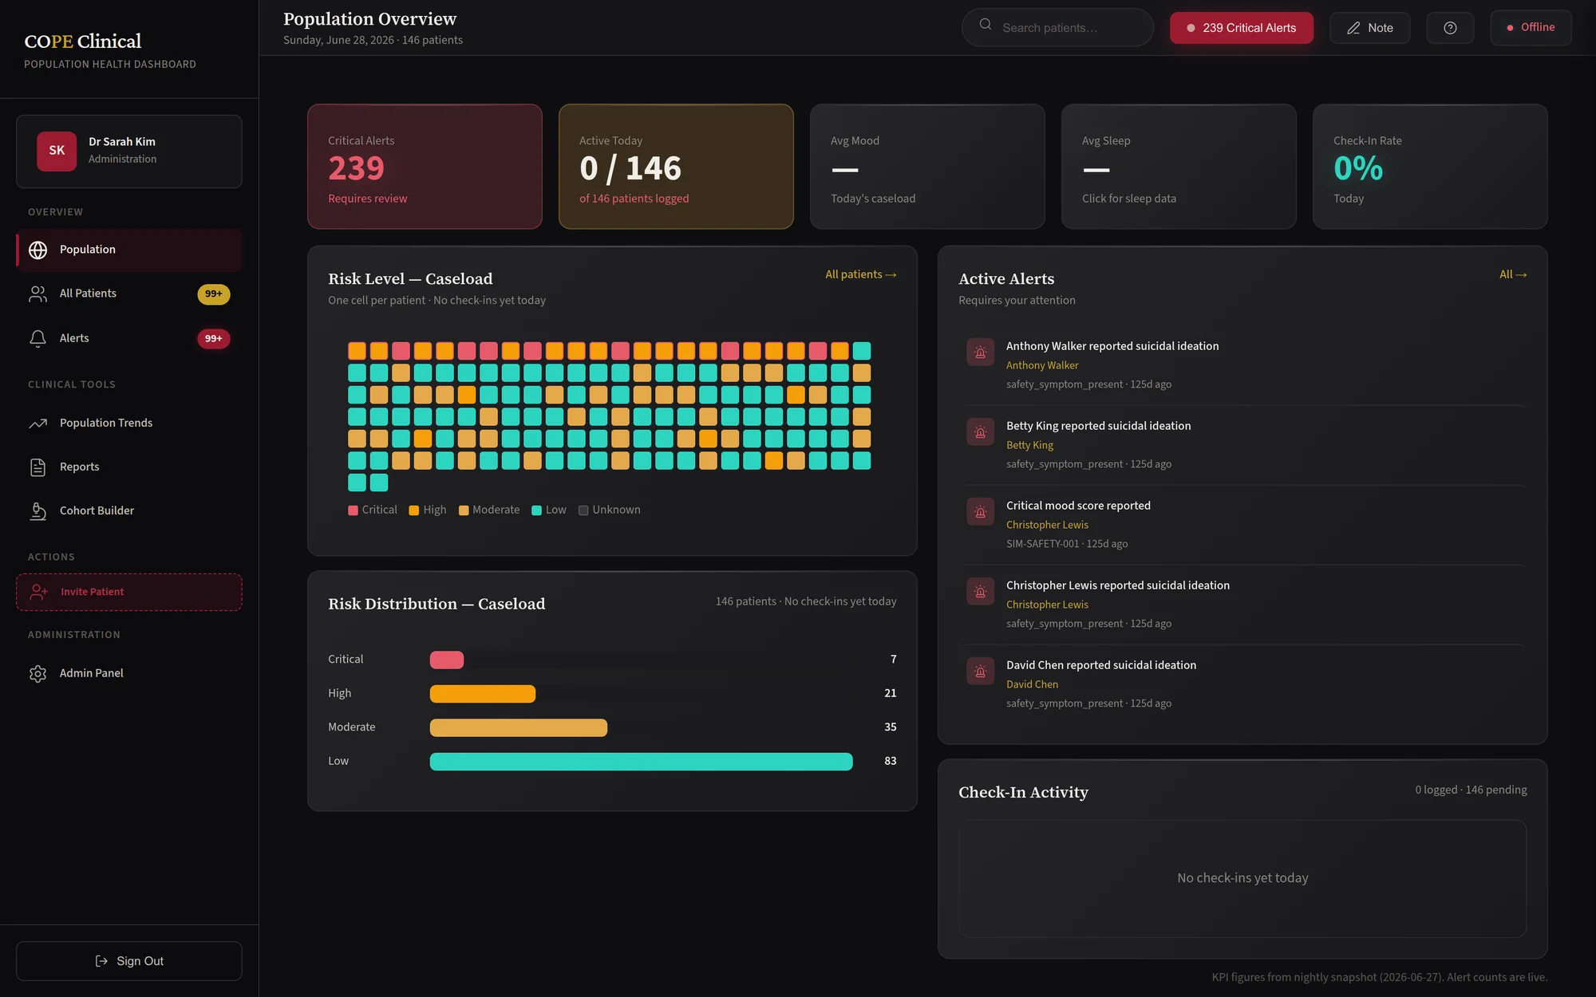This screenshot has width=1596, height=997.
Task: Click the 239 Critical Alerts button
Action: click(1241, 28)
